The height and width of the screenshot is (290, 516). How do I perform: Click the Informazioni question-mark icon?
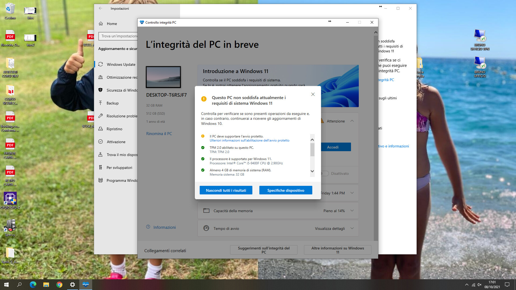(x=148, y=227)
